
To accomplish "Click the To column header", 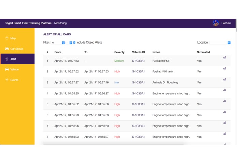I will [86, 52].
